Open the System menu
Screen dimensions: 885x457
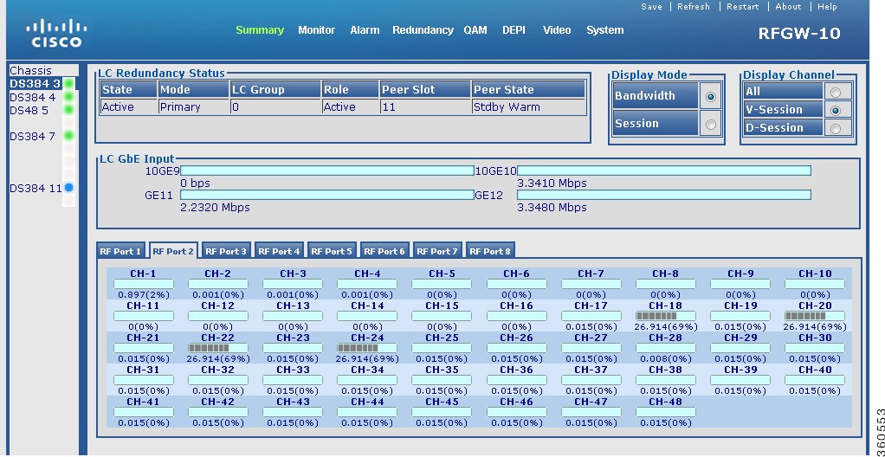605,30
